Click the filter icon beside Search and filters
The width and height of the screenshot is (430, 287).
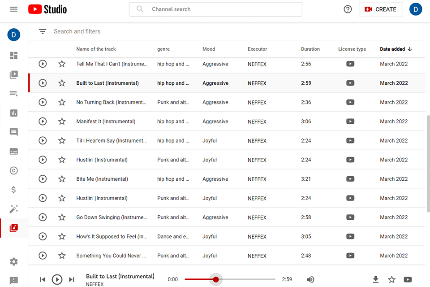coord(43,31)
